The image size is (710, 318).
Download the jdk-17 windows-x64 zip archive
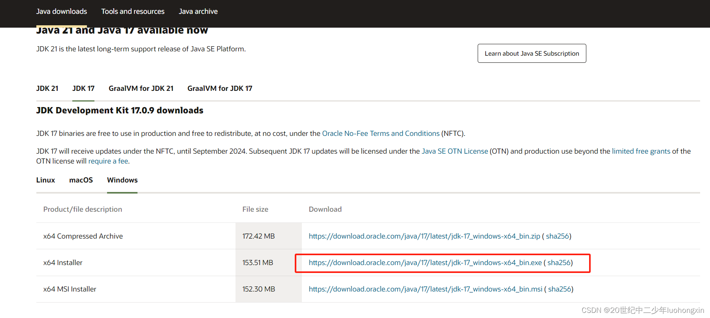pos(424,236)
